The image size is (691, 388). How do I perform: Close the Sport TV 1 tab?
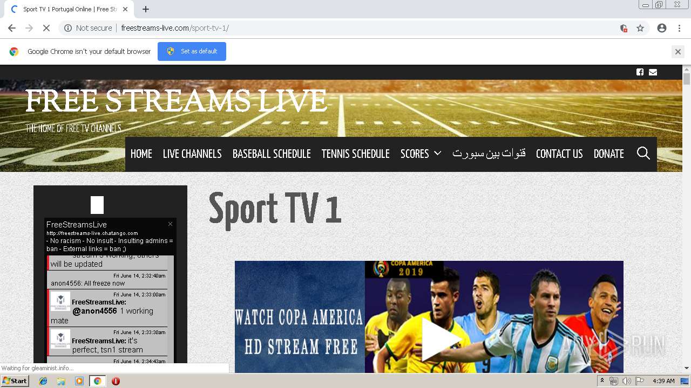[125, 9]
